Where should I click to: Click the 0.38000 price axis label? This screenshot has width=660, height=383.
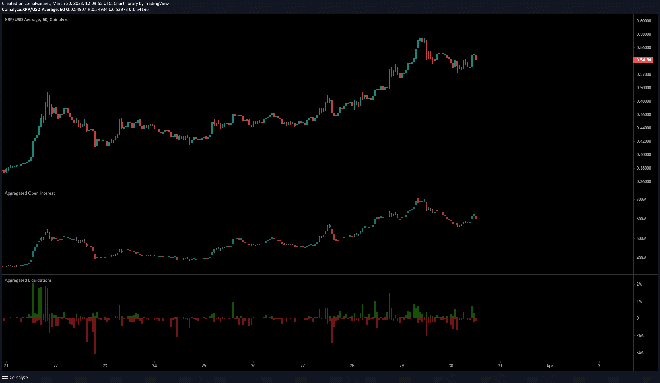point(644,168)
